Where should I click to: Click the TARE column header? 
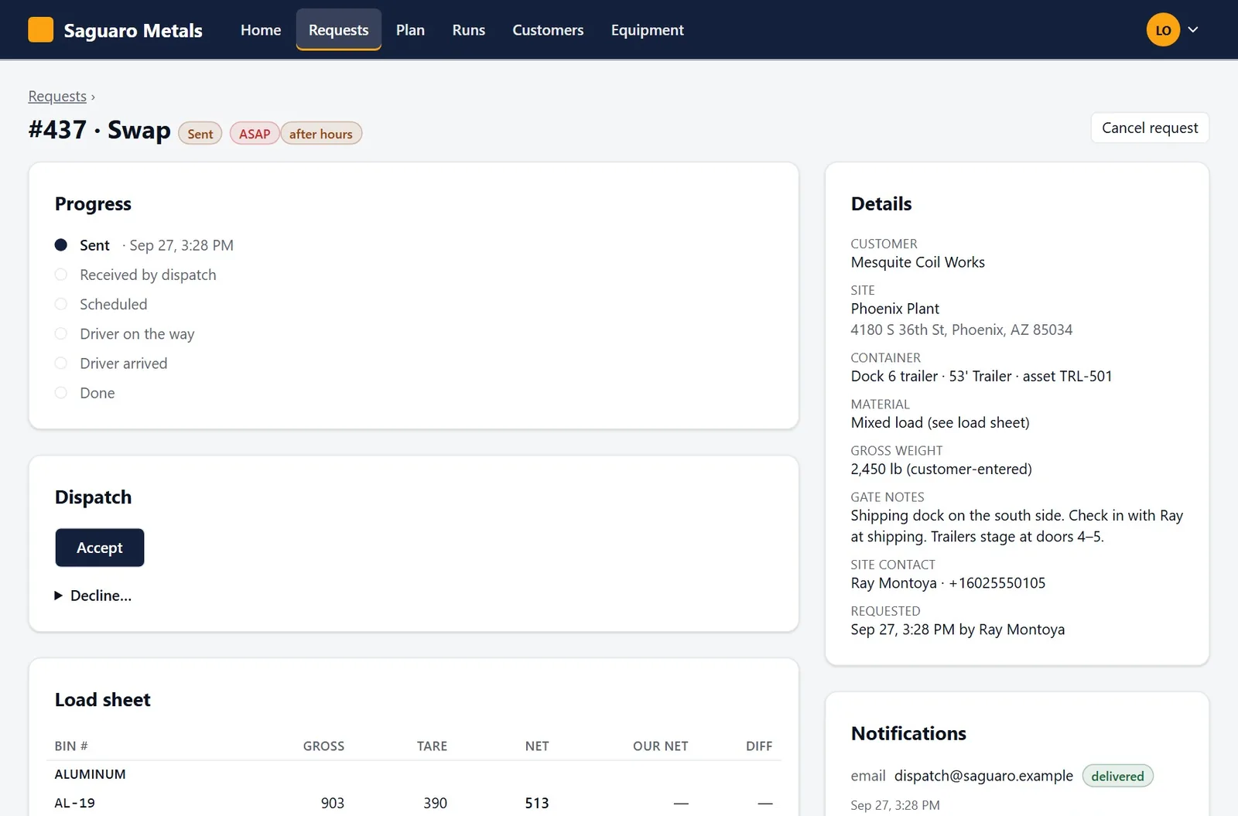coord(432,746)
